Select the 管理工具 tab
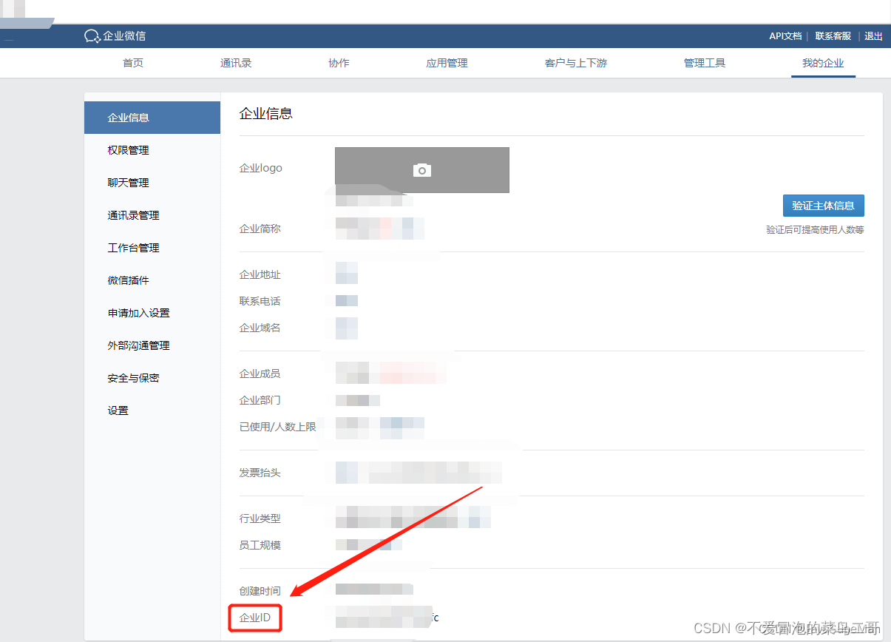This screenshot has width=891, height=642. pos(705,64)
